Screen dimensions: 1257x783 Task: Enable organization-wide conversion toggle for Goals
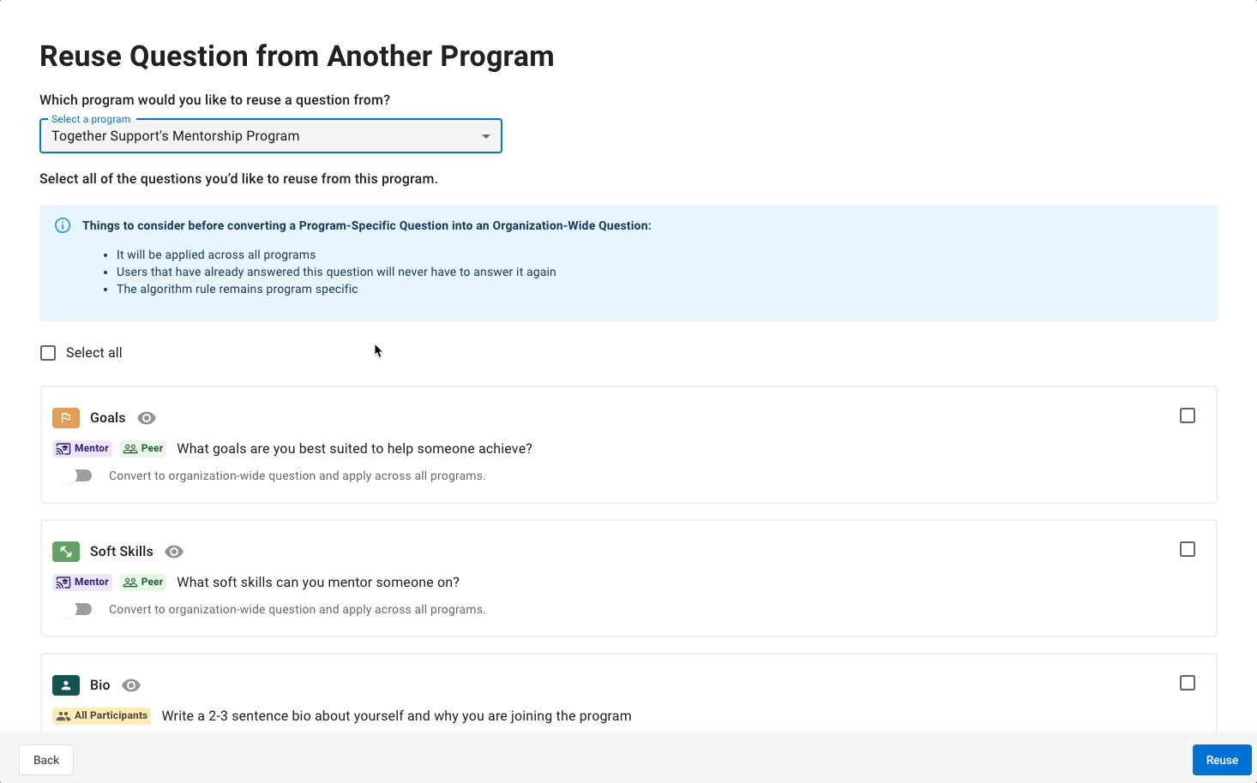(77, 475)
